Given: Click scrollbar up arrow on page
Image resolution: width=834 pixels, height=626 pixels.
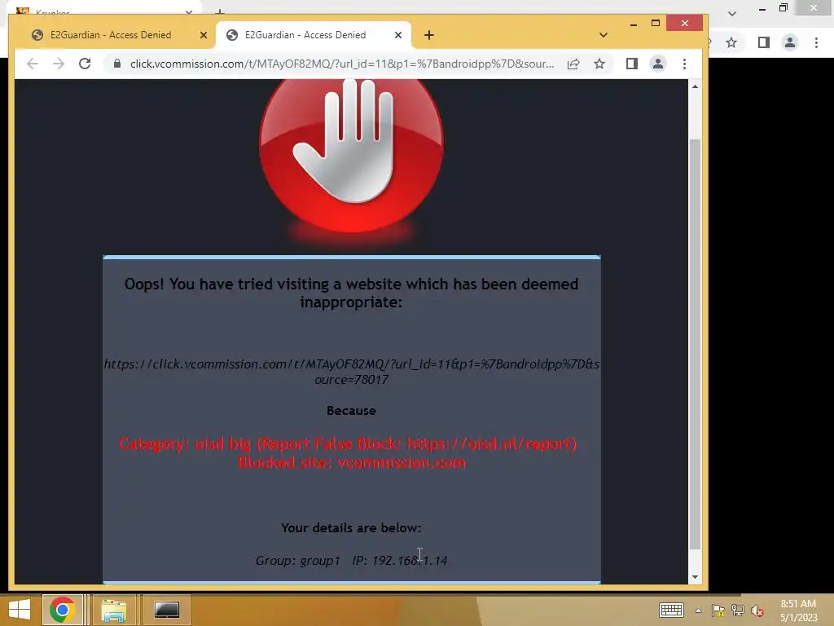Looking at the screenshot, I should [695, 86].
